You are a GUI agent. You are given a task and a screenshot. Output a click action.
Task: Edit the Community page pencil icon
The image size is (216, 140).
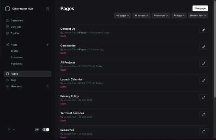203,47
